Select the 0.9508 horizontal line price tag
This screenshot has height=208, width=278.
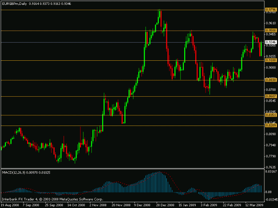(271, 31)
